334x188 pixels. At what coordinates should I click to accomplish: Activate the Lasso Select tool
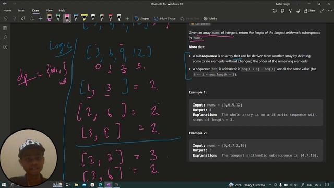point(32,19)
